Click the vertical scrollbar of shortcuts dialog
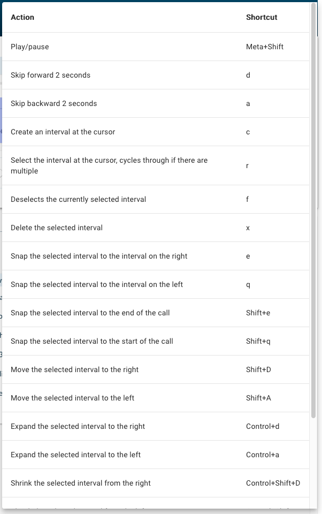The image size is (322, 514). click(x=313, y=210)
